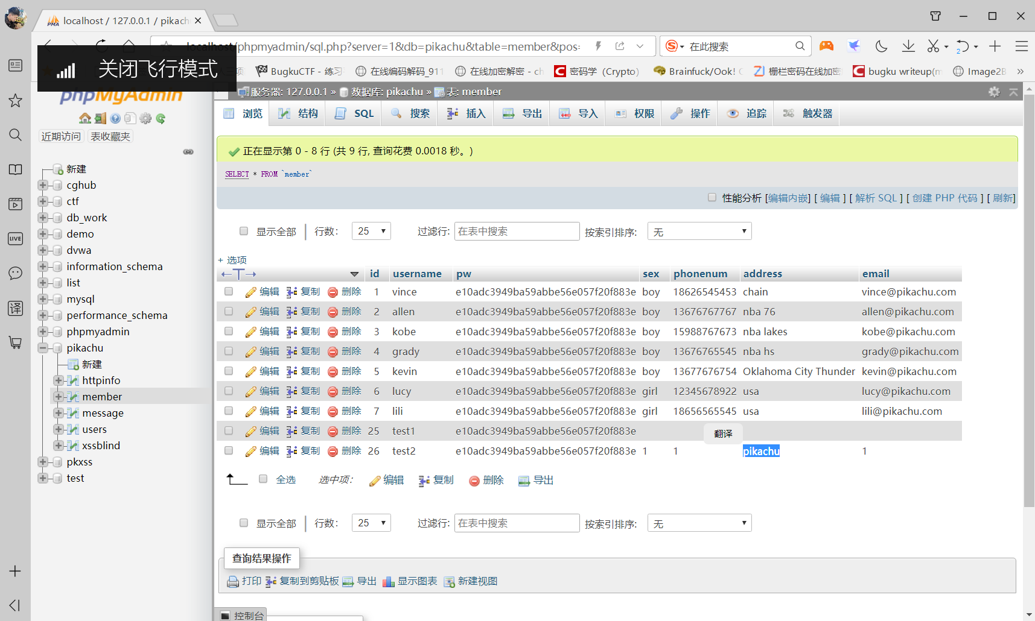Switch to the 搜索 search tab
Image resolution: width=1035 pixels, height=621 pixels.
410,113
